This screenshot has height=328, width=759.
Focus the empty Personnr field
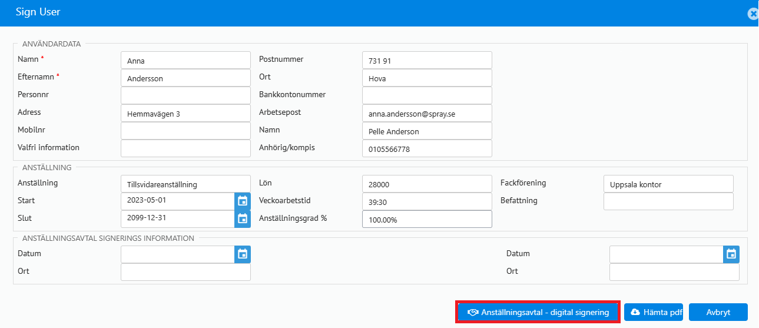coord(185,95)
